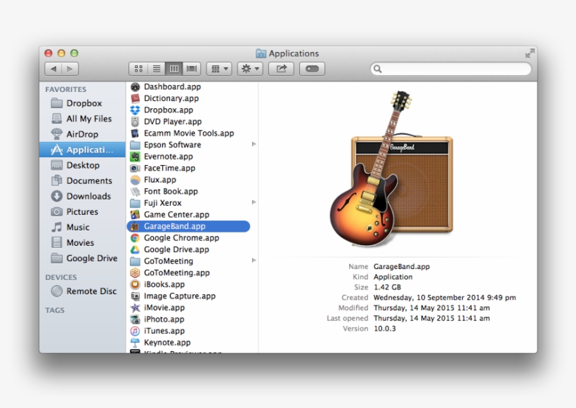576x408 pixels.
Task: Click the size value 1.42 GB
Action: coord(387,287)
